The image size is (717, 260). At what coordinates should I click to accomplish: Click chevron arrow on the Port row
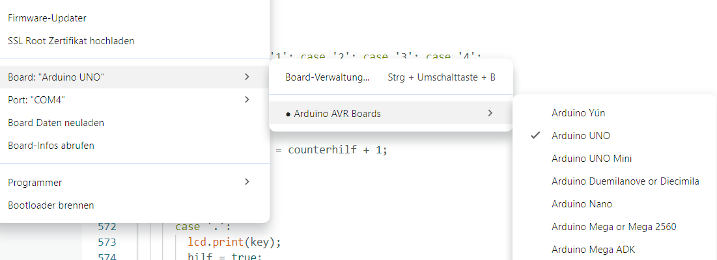click(247, 99)
